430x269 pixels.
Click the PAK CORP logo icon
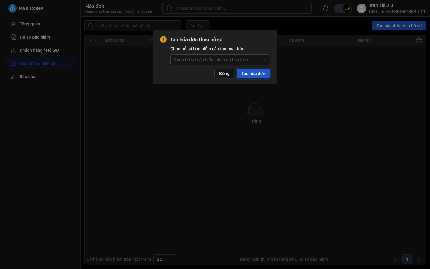click(13, 8)
